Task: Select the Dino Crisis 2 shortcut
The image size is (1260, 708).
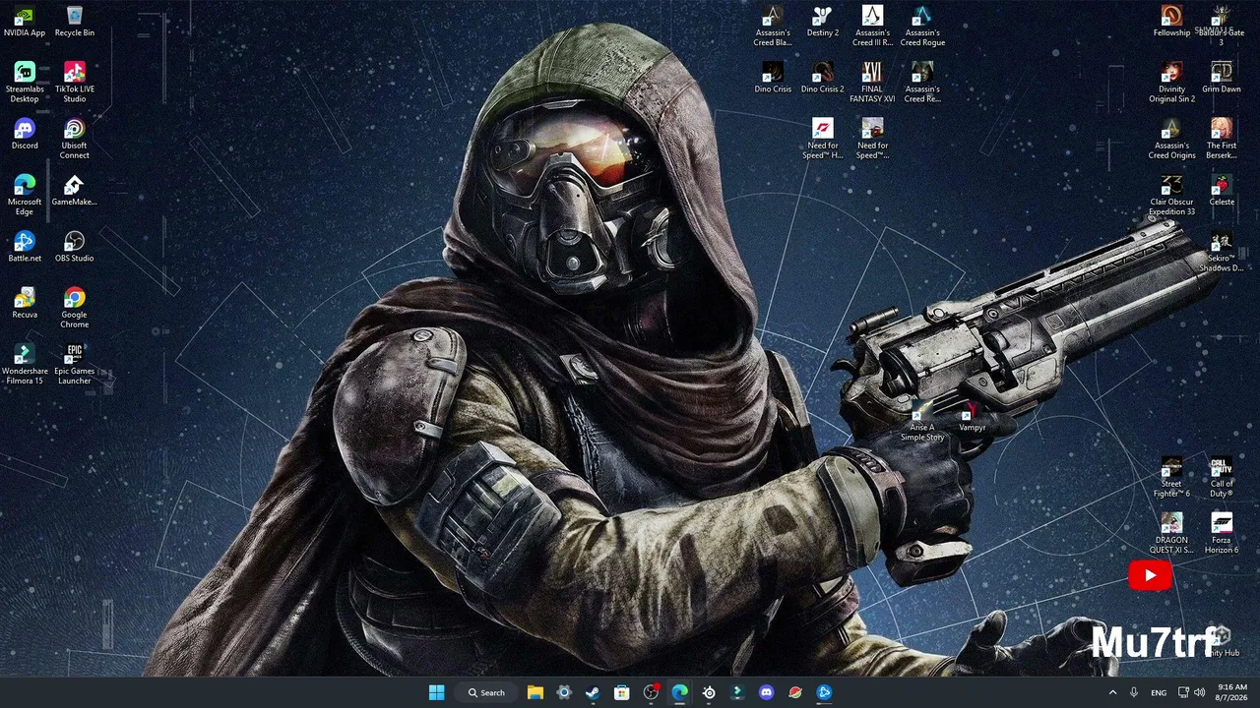Action: click(x=823, y=78)
